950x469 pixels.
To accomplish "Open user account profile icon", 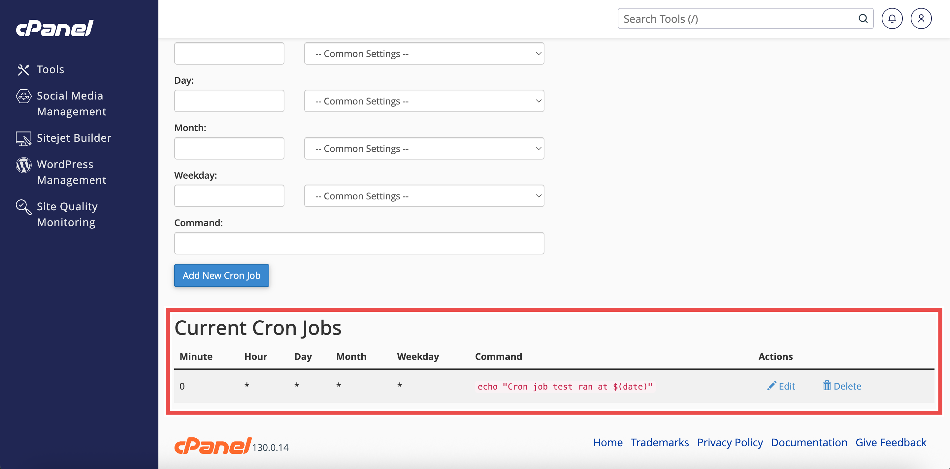I will point(921,19).
